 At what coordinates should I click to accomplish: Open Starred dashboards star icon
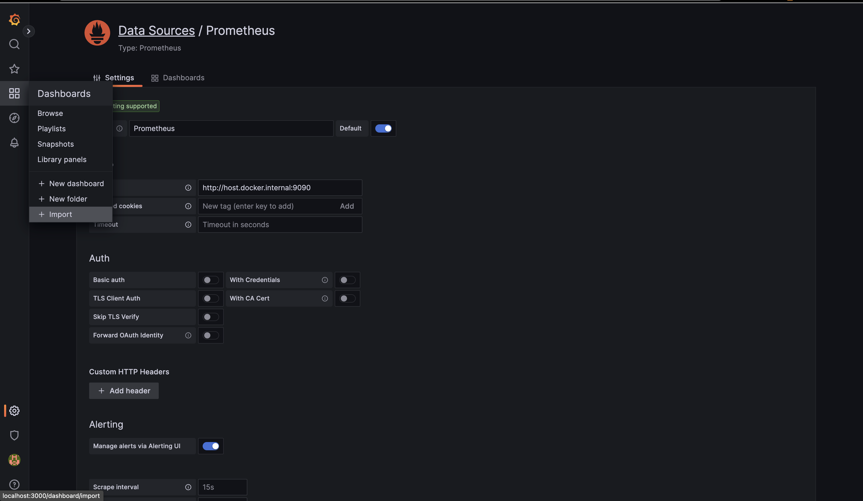pos(14,69)
